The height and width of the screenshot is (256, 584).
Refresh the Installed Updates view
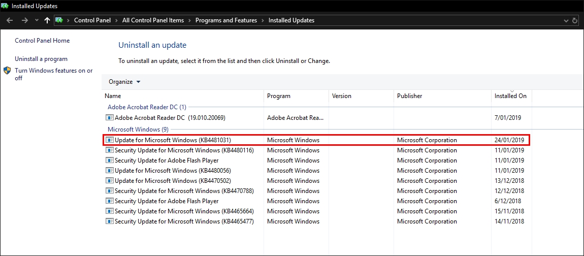[x=575, y=20]
